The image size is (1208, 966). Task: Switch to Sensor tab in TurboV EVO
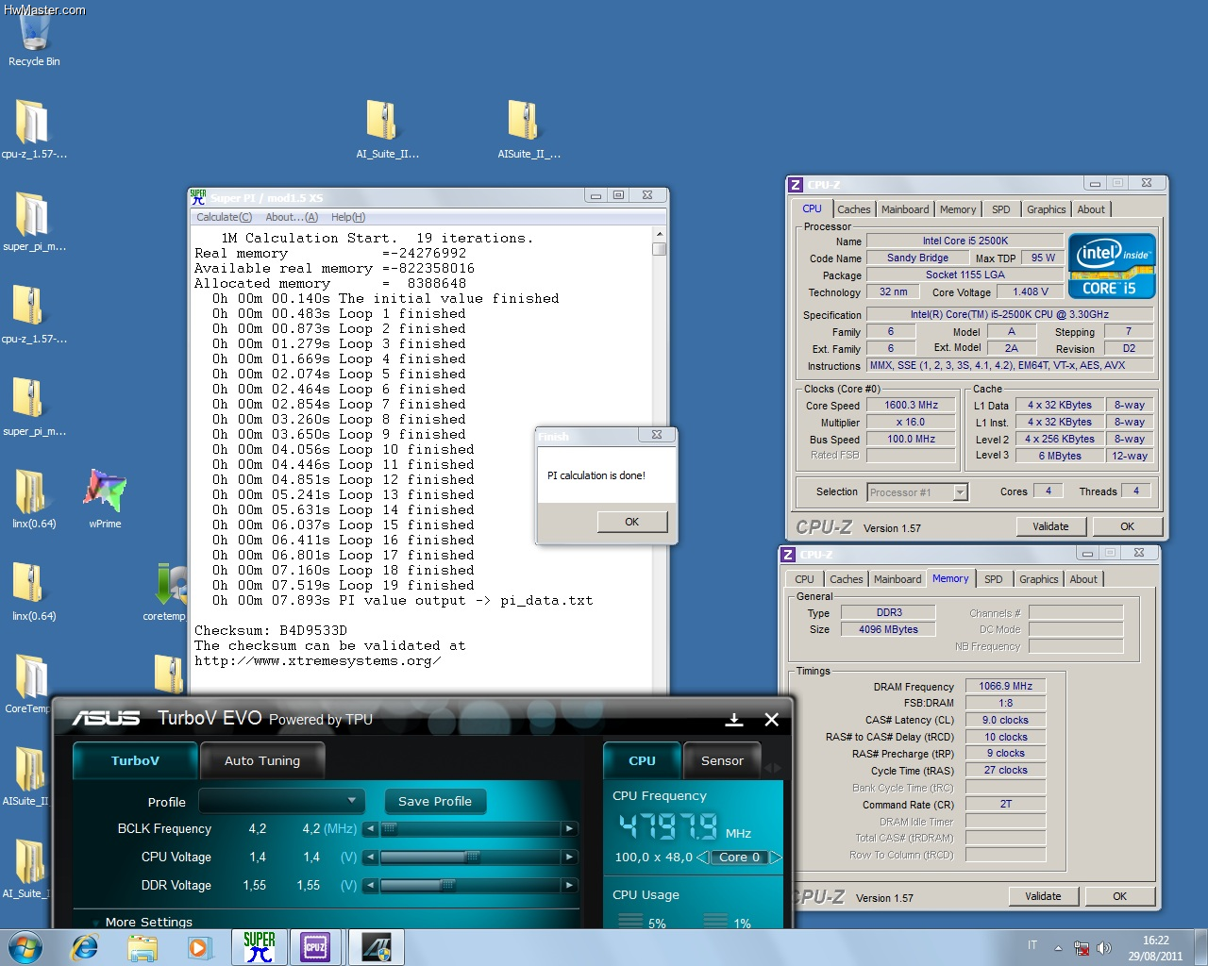[x=722, y=760]
